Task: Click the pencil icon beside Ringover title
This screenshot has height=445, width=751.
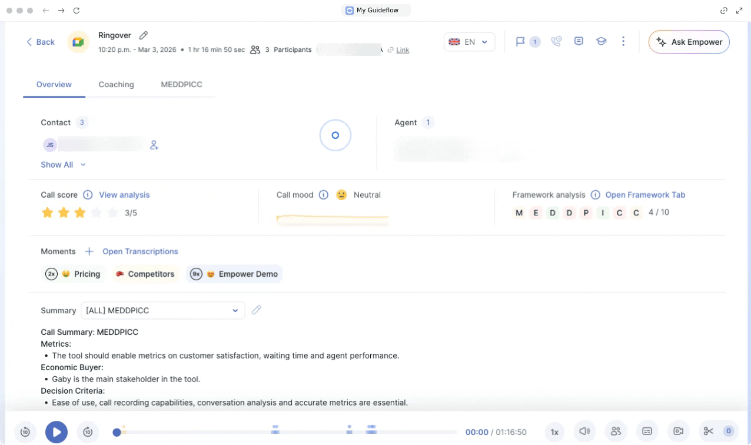Action: [x=144, y=35]
